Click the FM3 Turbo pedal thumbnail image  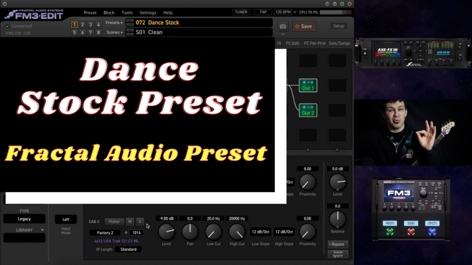tap(411, 209)
